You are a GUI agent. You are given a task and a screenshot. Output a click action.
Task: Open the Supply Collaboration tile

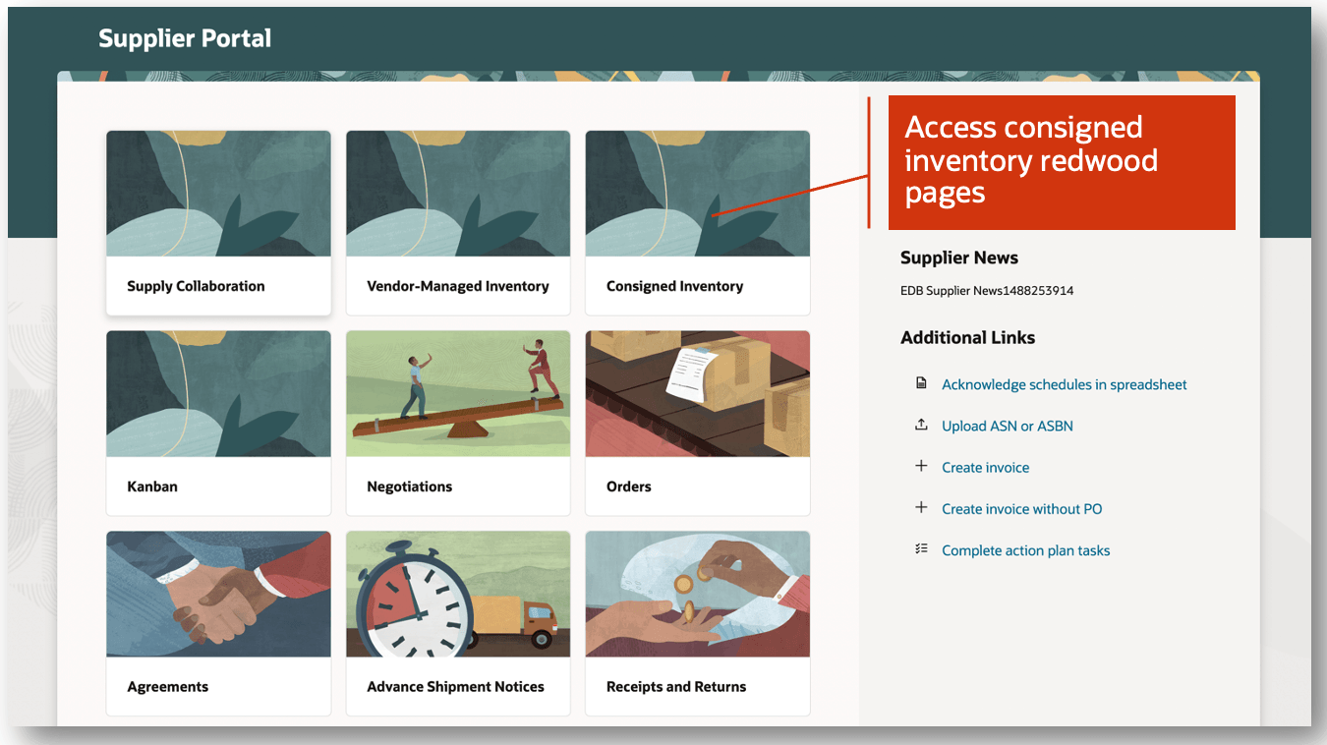[218, 222]
